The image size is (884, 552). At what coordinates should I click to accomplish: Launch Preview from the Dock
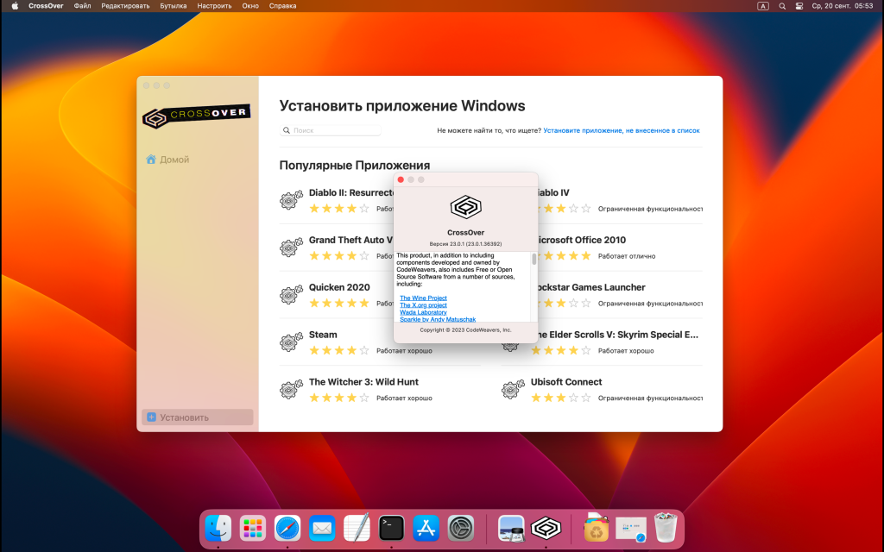[511, 529]
